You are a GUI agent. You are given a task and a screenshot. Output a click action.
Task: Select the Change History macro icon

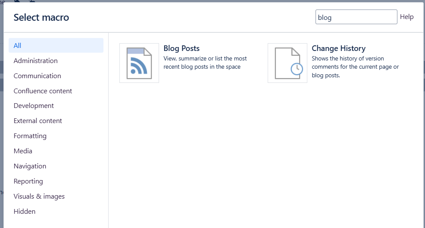pyautogui.click(x=287, y=63)
